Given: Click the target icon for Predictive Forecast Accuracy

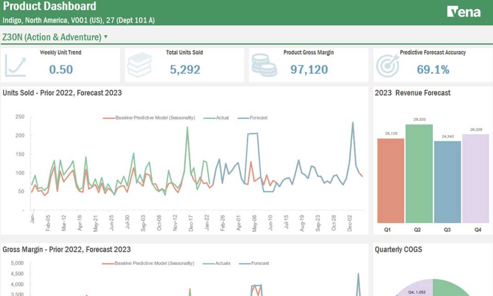Looking at the screenshot, I should pyautogui.click(x=387, y=66).
